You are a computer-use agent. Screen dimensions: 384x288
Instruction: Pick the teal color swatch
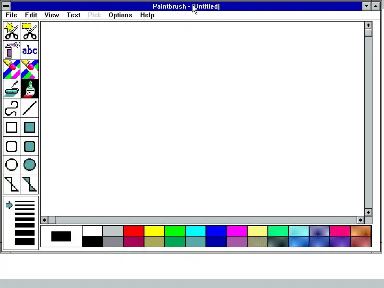click(x=195, y=242)
